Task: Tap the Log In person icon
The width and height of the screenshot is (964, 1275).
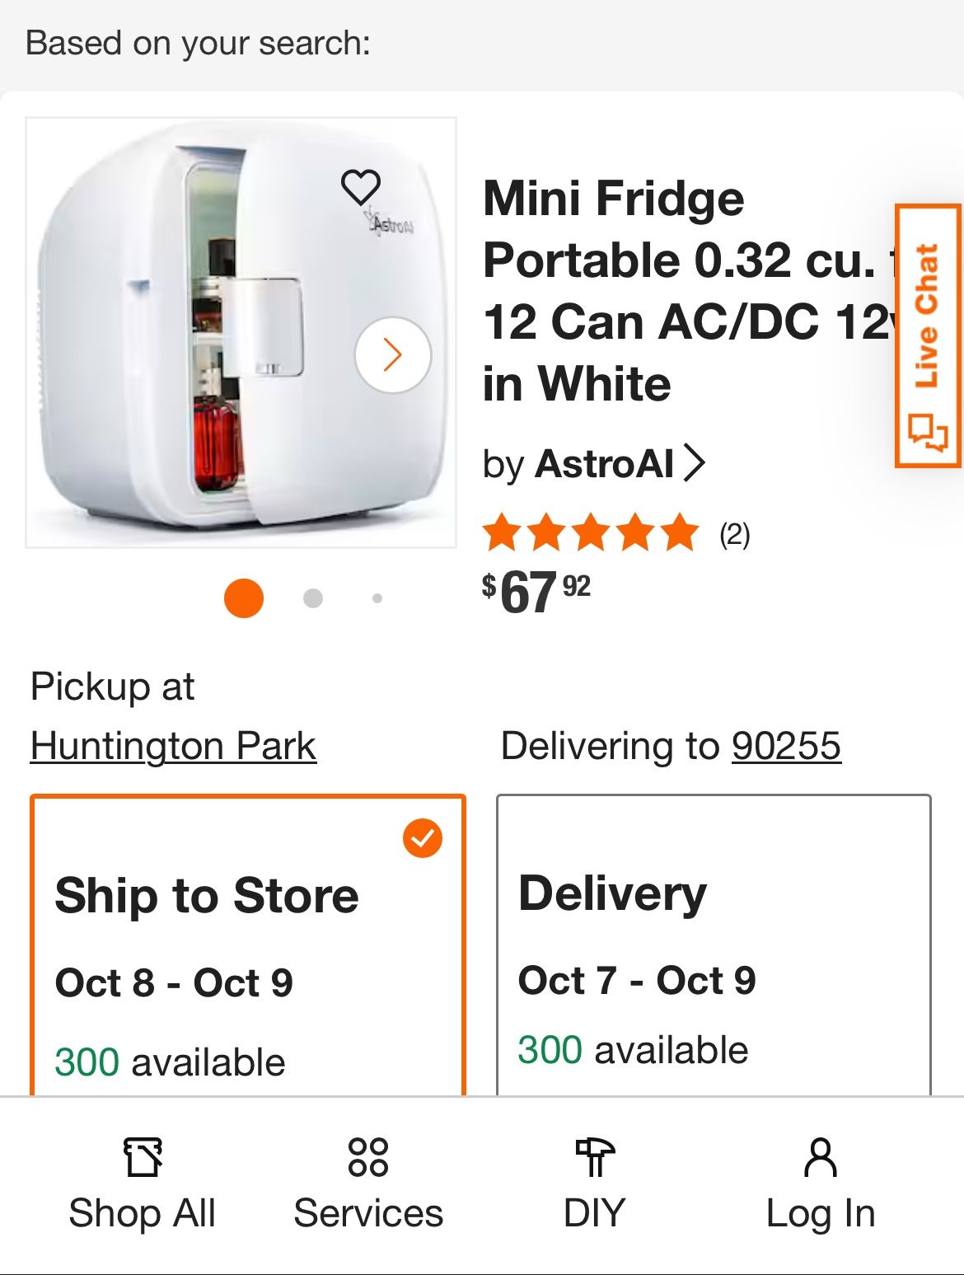Action: pos(820,1156)
